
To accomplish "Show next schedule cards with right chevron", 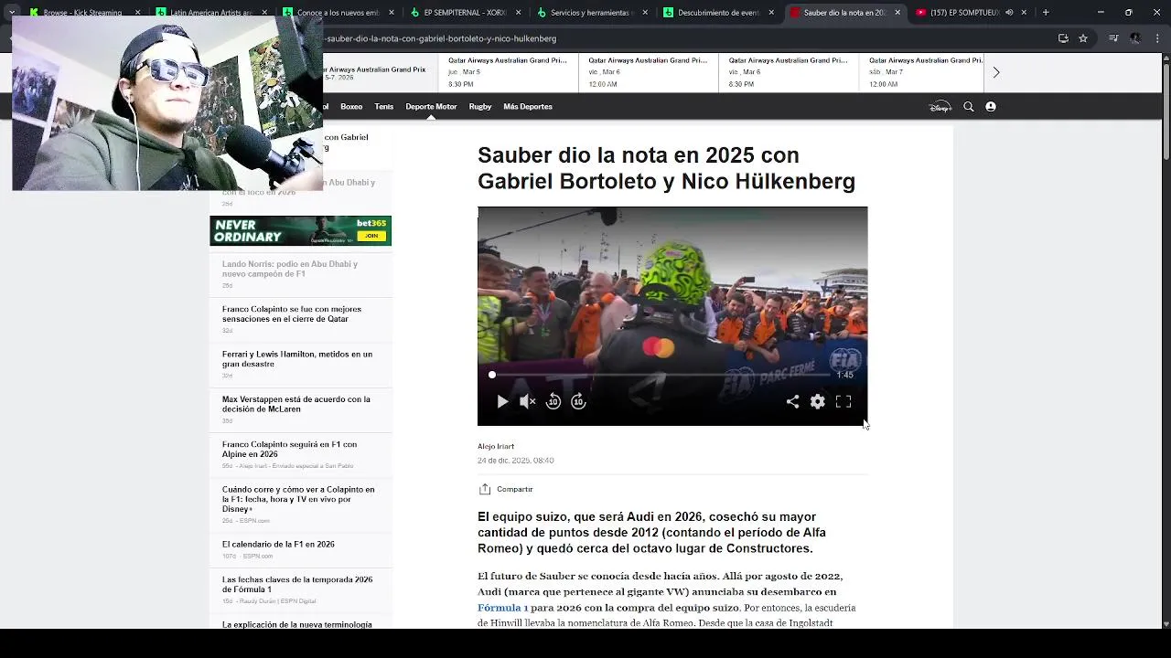I will [996, 72].
